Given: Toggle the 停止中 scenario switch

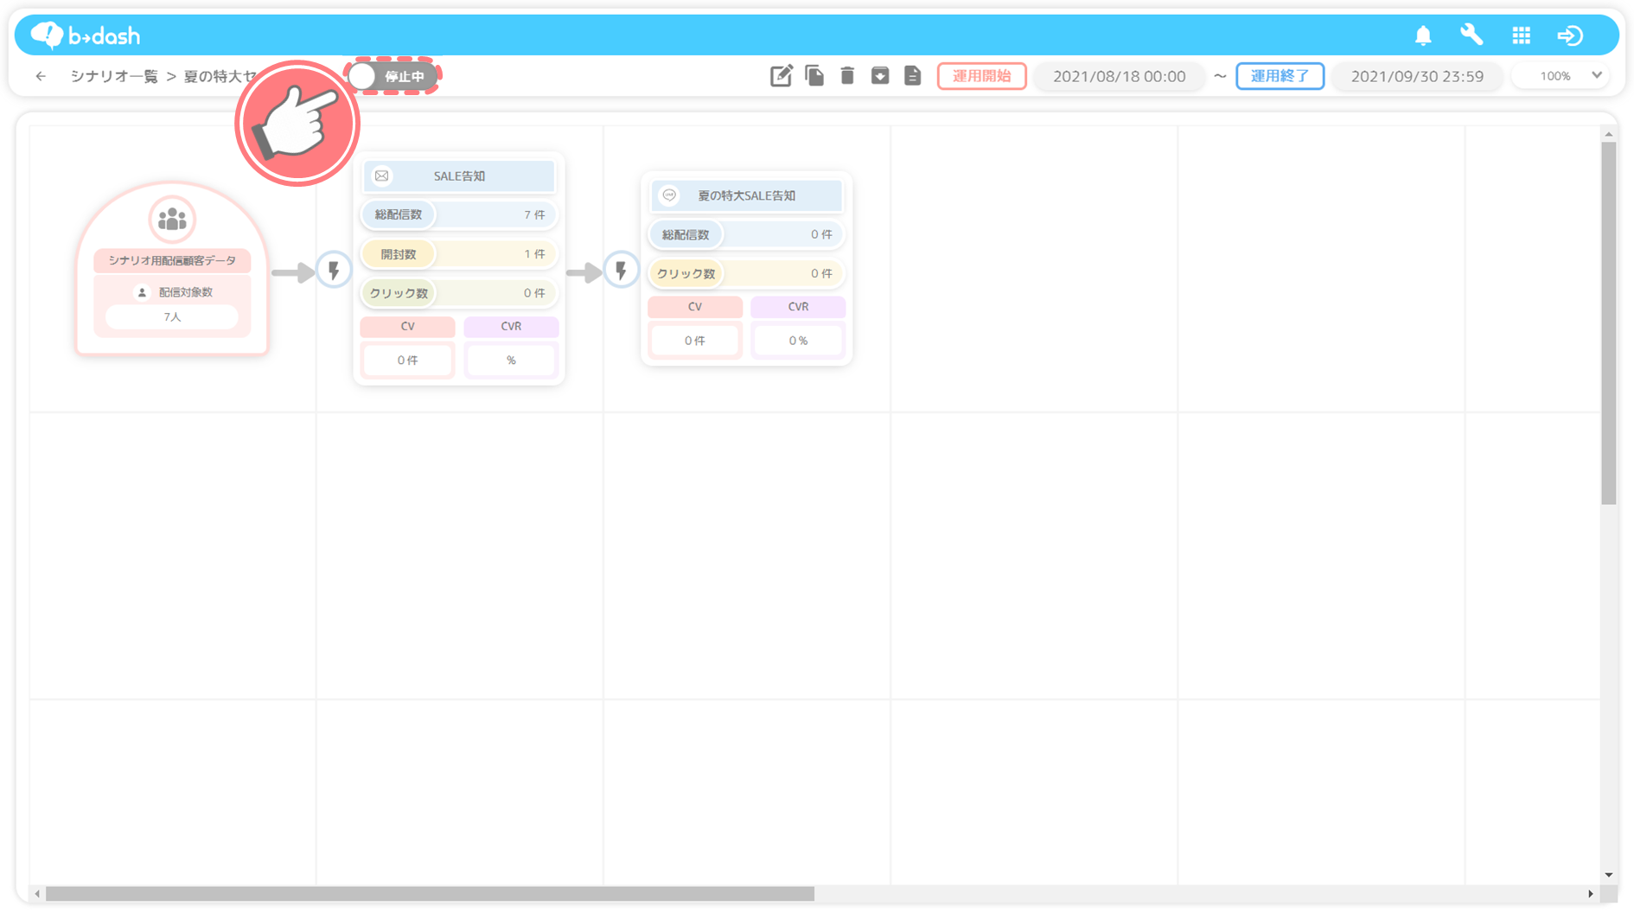Looking at the screenshot, I should coord(393,77).
